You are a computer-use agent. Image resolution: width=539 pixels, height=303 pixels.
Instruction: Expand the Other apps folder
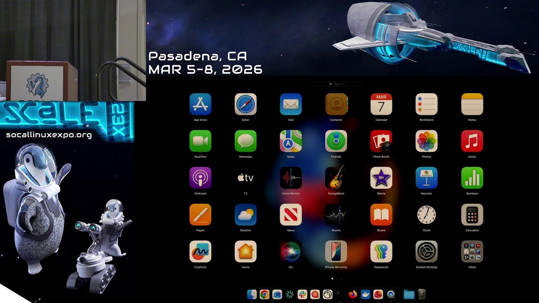[x=472, y=252]
